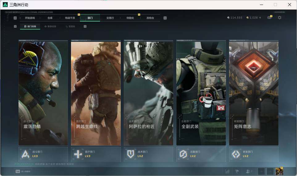Open the player avatar at bottom right
The height and width of the screenshot is (176, 297).
click(x=279, y=171)
